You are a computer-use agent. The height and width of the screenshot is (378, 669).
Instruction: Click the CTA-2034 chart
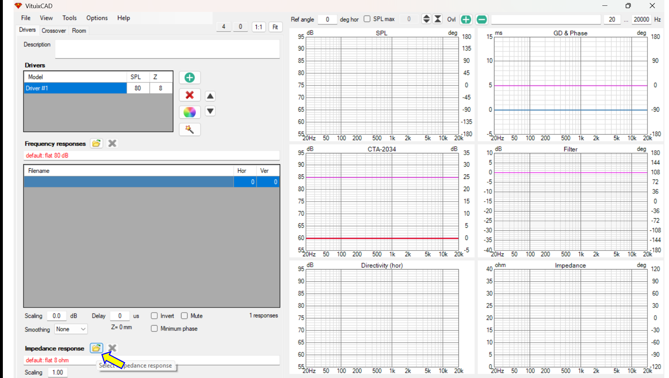[x=382, y=201]
